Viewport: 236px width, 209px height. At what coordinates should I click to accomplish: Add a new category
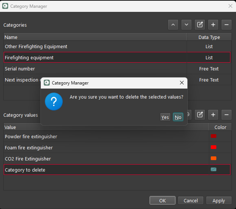[x=213, y=25]
